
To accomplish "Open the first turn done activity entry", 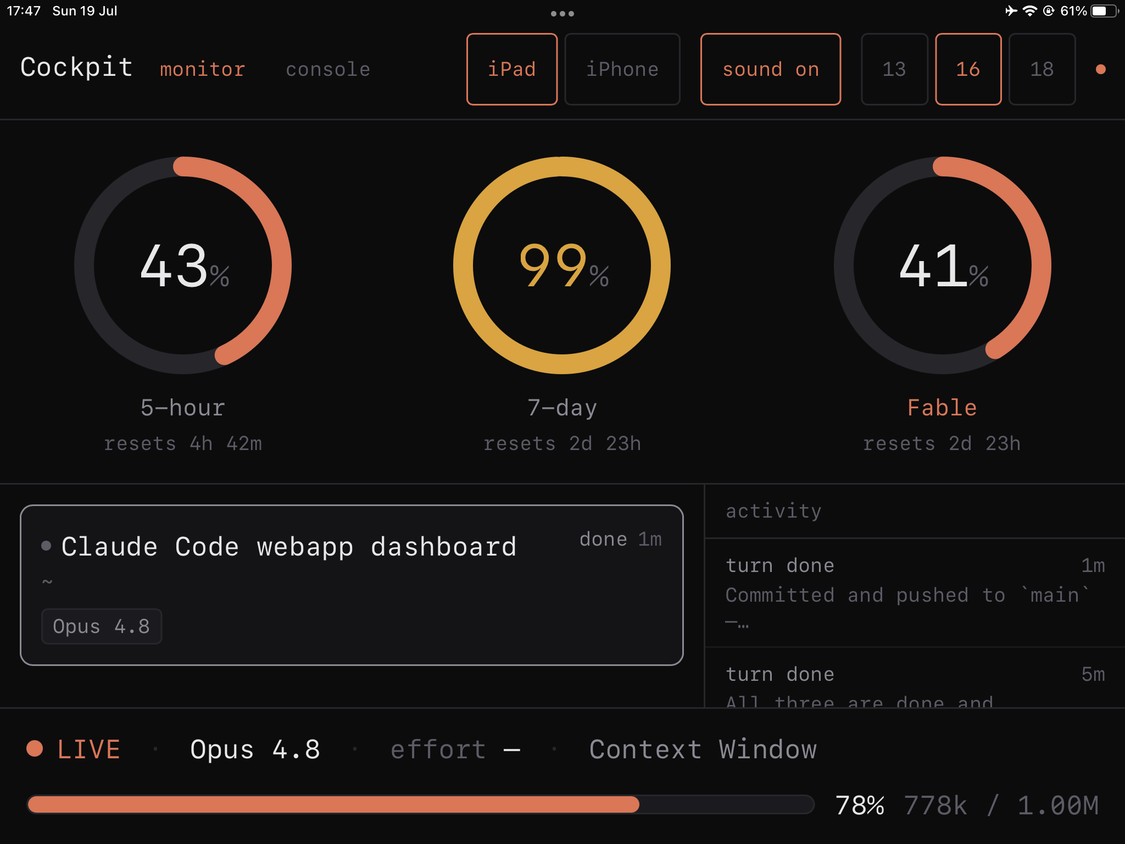I will (x=915, y=593).
